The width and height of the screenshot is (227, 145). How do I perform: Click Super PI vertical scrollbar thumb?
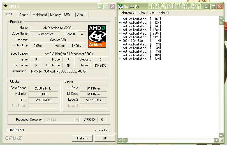tap(221, 23)
